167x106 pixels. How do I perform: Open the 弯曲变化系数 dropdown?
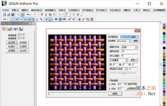point(126,69)
